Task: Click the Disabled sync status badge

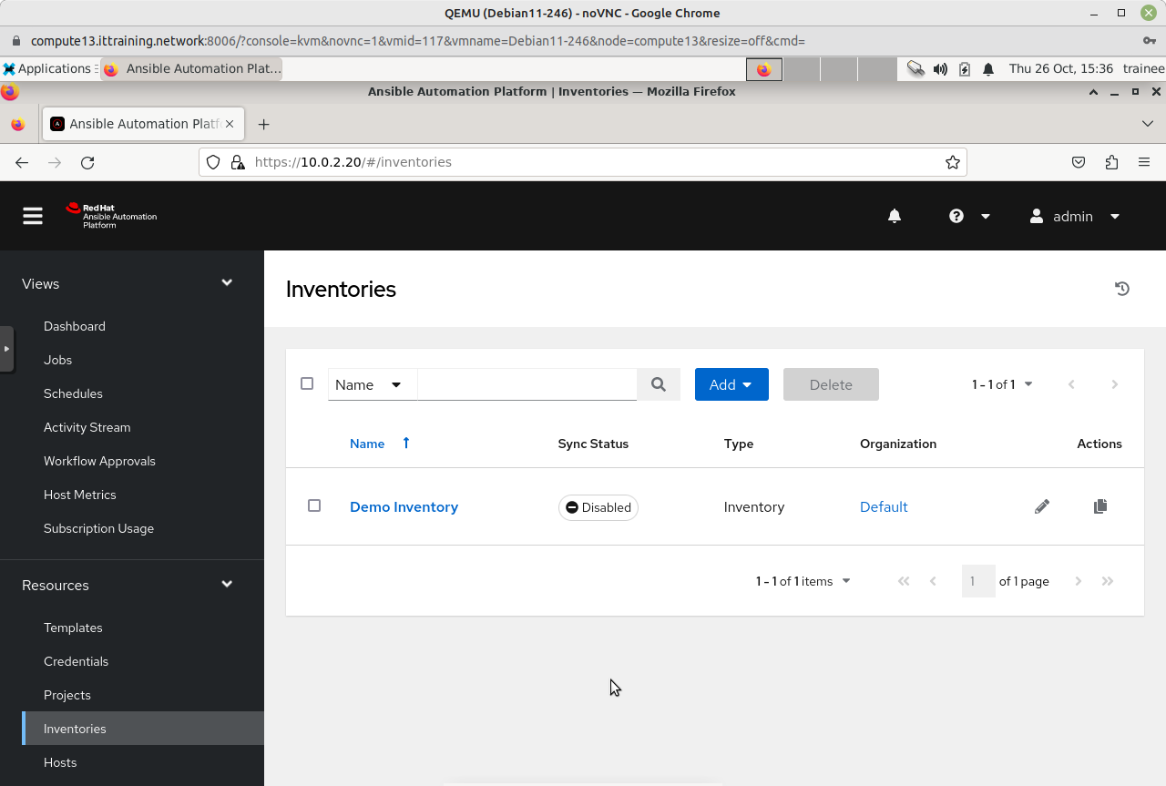Action: (598, 507)
